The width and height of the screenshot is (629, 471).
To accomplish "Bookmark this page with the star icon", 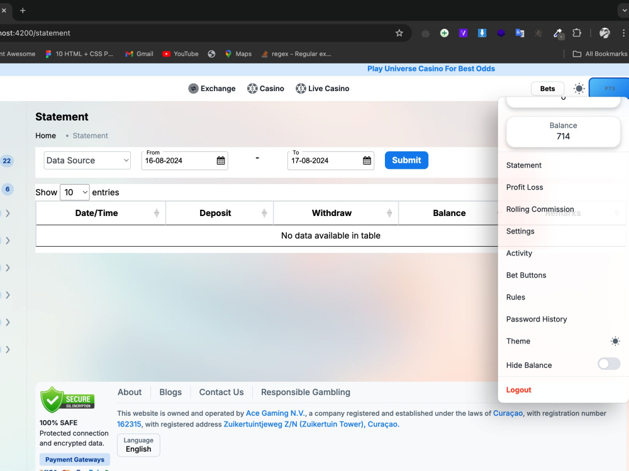I will (x=399, y=33).
